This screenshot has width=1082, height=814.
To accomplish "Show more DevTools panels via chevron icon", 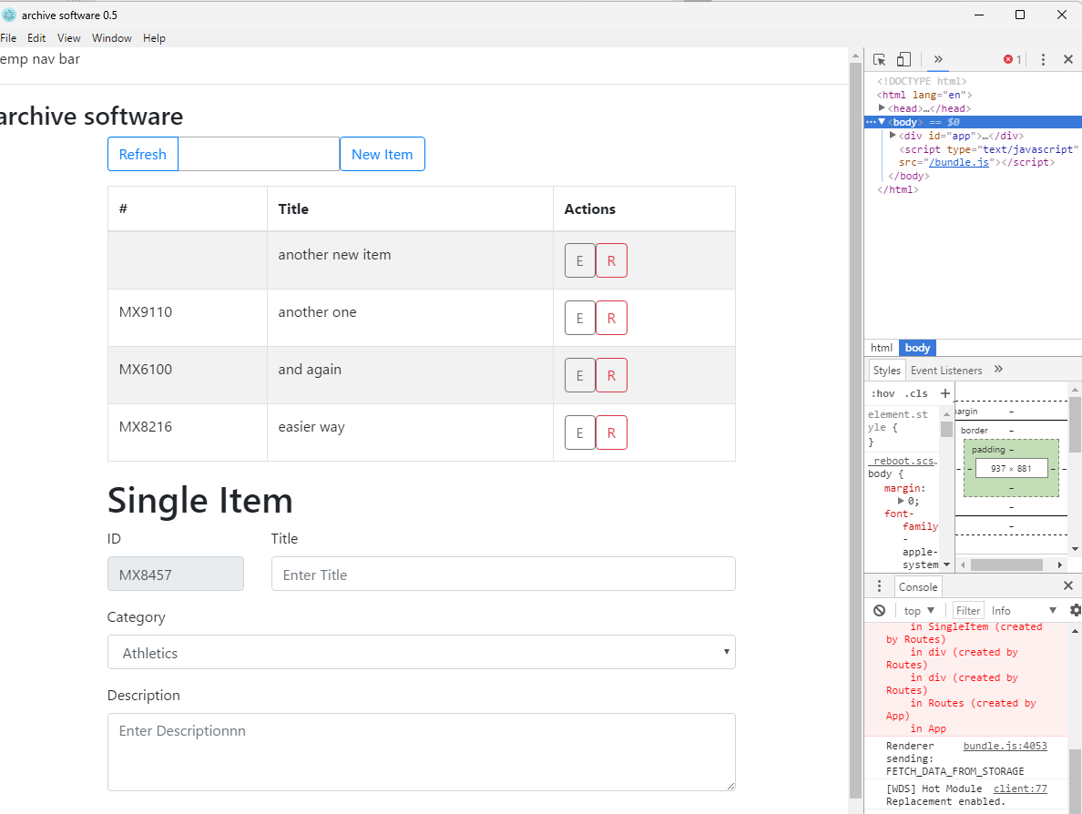I will (938, 58).
